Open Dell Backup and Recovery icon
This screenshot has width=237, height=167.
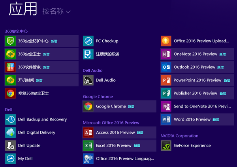click(x=10, y=119)
